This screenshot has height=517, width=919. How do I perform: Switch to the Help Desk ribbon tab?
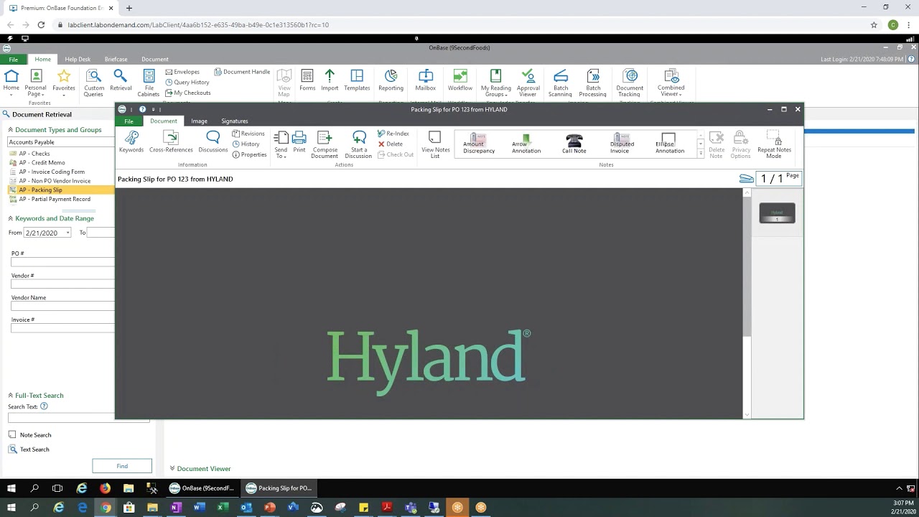coord(78,59)
